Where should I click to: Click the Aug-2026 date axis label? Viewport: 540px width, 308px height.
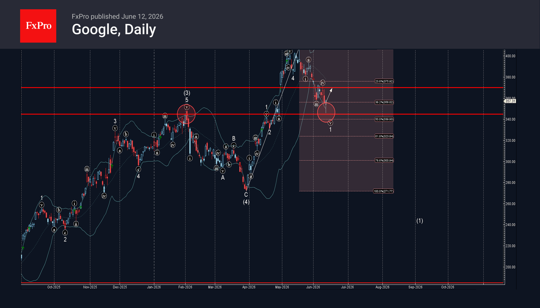coord(382,287)
